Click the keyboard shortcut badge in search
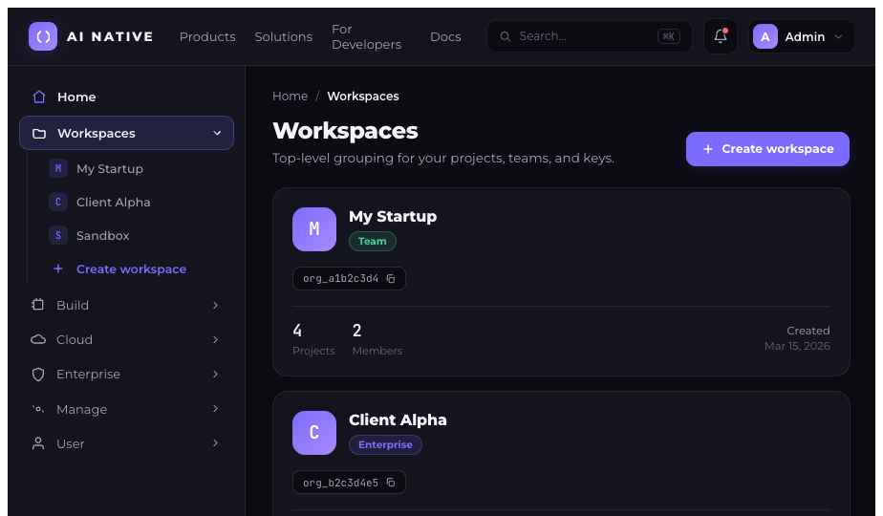This screenshot has width=883, height=516. click(x=668, y=36)
